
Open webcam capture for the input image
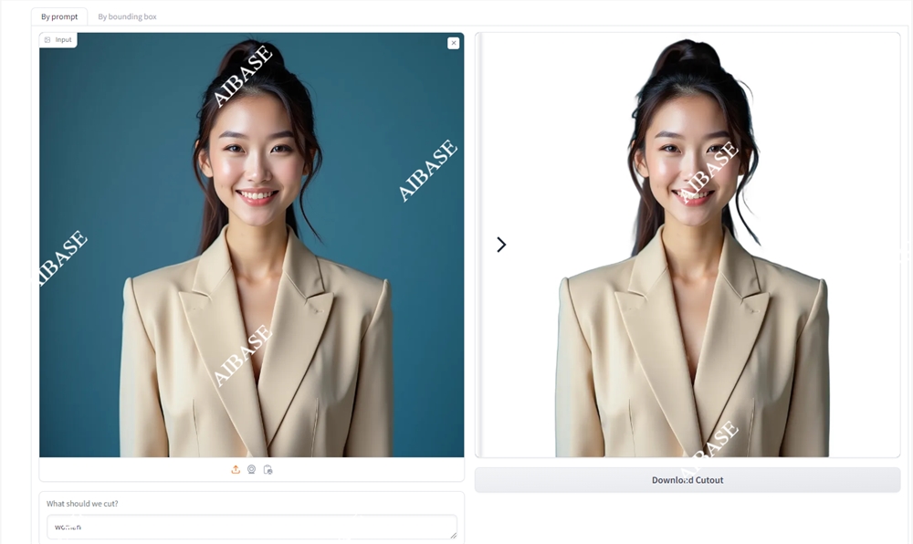[x=251, y=469]
